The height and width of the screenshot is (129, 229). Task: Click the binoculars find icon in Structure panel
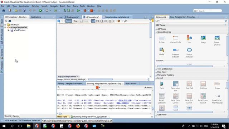coord(10,21)
